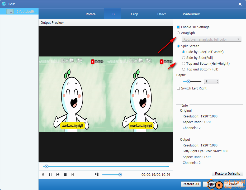This screenshot has width=246, height=190.
Task: Increase Depth value with up arrow
Action: tap(217, 80)
